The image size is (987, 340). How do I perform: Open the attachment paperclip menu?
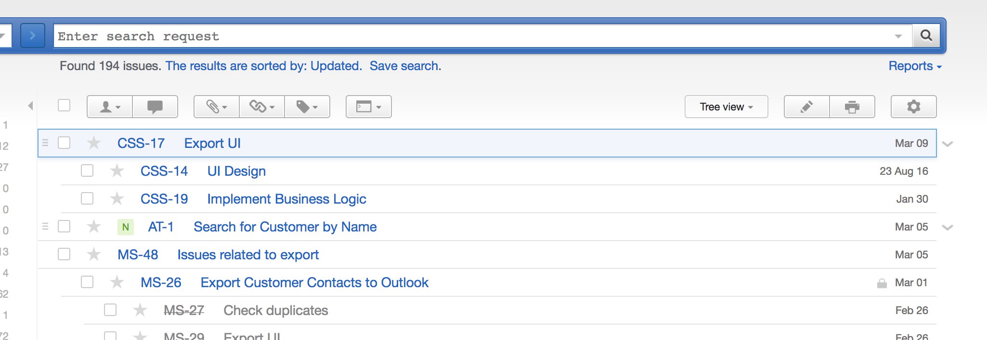216,107
